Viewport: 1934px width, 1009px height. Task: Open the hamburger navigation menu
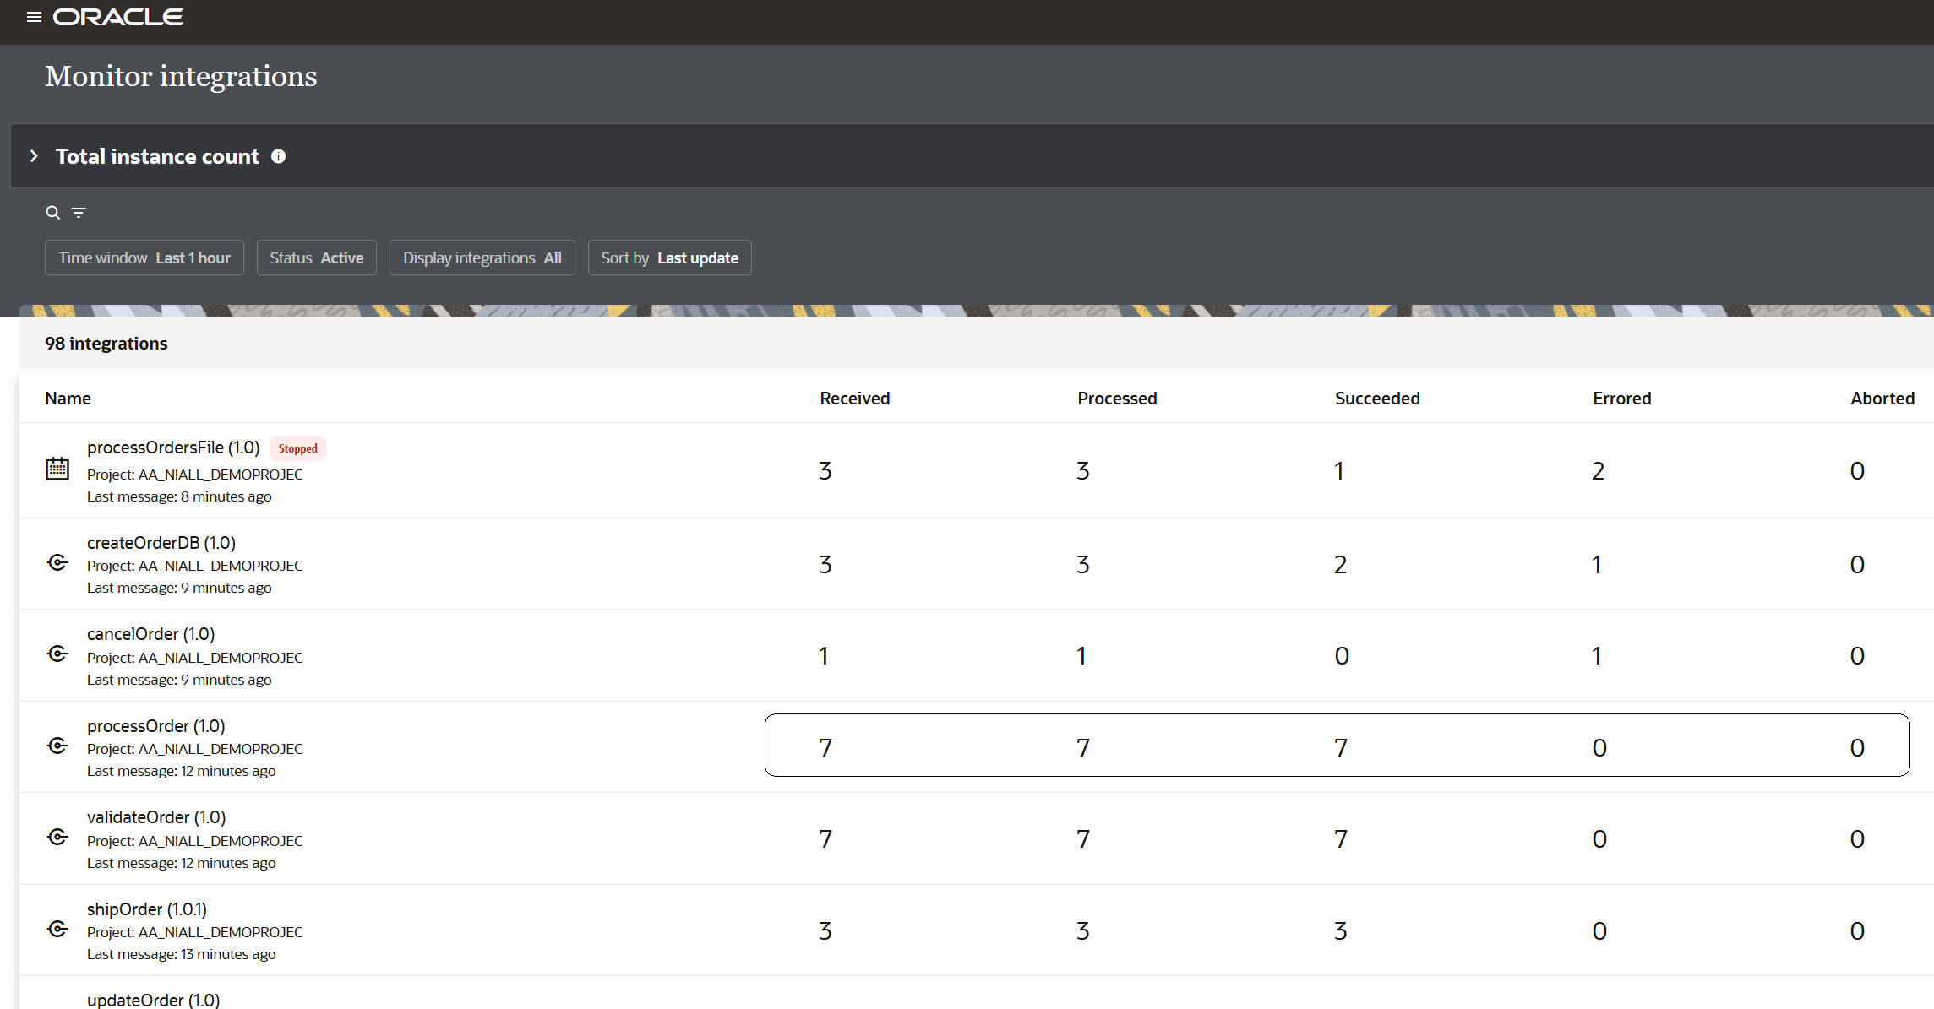point(34,17)
